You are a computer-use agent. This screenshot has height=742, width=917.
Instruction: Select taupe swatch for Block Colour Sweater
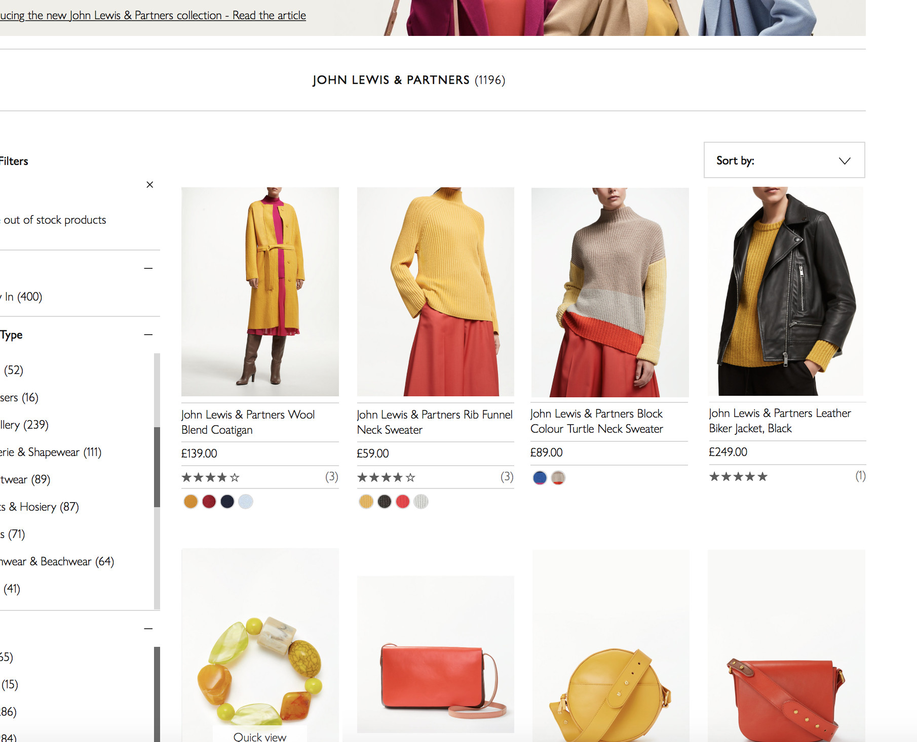pyautogui.click(x=558, y=477)
